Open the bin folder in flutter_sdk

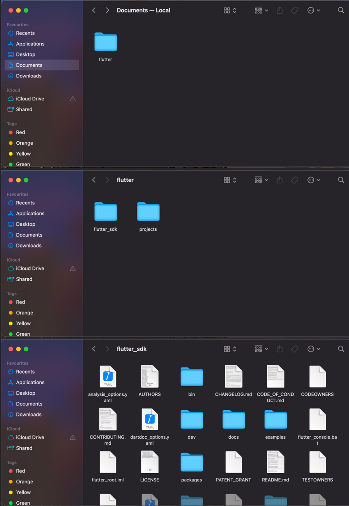point(192,377)
